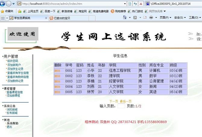Open the 收藏夹 favorites star button
202x137 pixels.
7,11
